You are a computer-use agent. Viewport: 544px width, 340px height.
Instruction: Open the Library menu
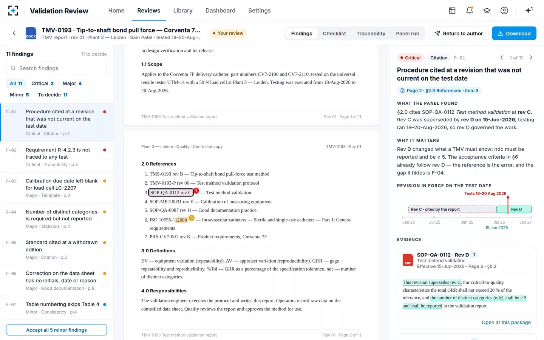183,11
